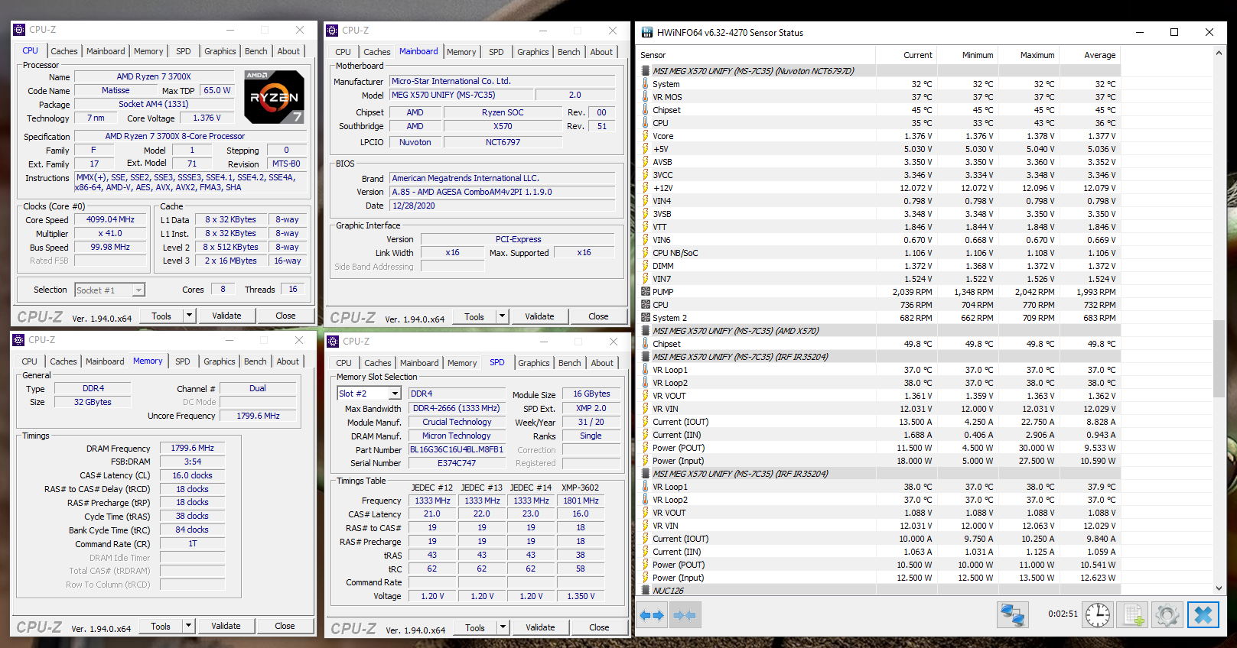Click the lightning icon beside CPU NB/SoC
Screen dimensions: 1237x648
tap(646, 253)
